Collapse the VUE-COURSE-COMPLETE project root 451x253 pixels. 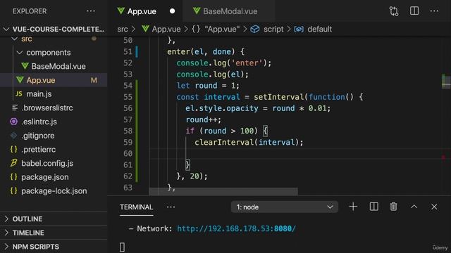coord(54,30)
